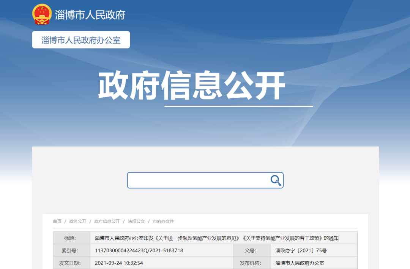
Task: Select 政府信息公开 in the breadcrumb
Action: coord(107,221)
